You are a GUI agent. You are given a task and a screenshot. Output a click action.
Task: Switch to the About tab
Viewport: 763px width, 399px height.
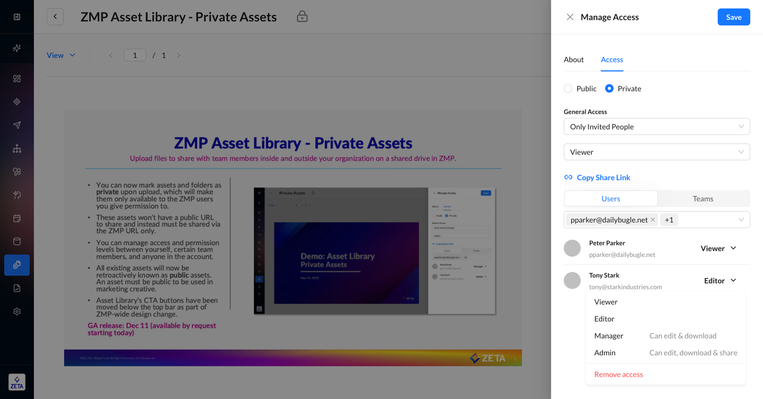pyautogui.click(x=573, y=60)
